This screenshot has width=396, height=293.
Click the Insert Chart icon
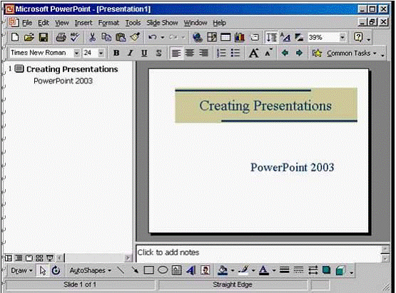(x=240, y=37)
